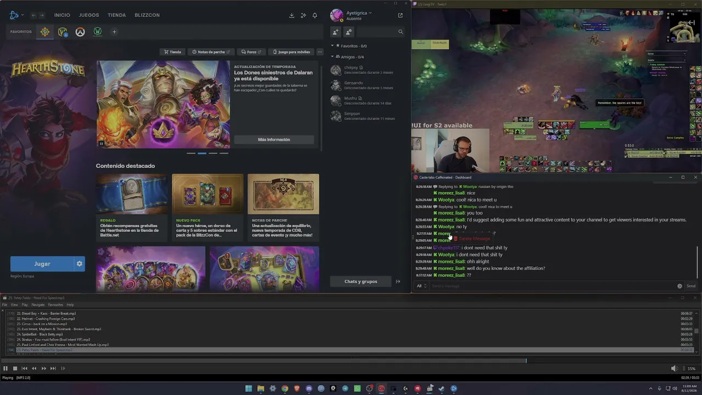Viewport: 702px width, 395px height.
Task: Click the music player seek bar
Action: tap(350, 360)
